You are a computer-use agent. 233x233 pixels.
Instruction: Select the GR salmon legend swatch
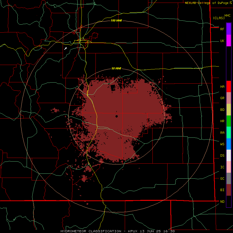point(229,98)
